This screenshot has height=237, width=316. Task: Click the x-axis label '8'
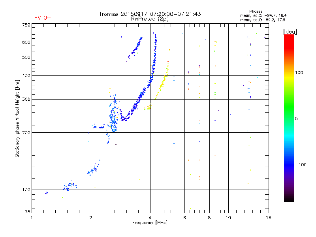(x=209, y=218)
